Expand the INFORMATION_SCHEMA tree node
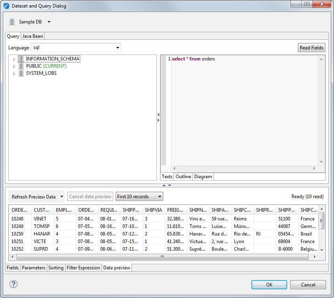The height and width of the screenshot is (298, 334). [14, 59]
